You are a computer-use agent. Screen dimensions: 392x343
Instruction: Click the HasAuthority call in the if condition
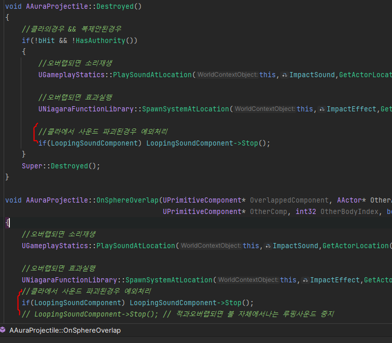pyautogui.click(x=100, y=40)
